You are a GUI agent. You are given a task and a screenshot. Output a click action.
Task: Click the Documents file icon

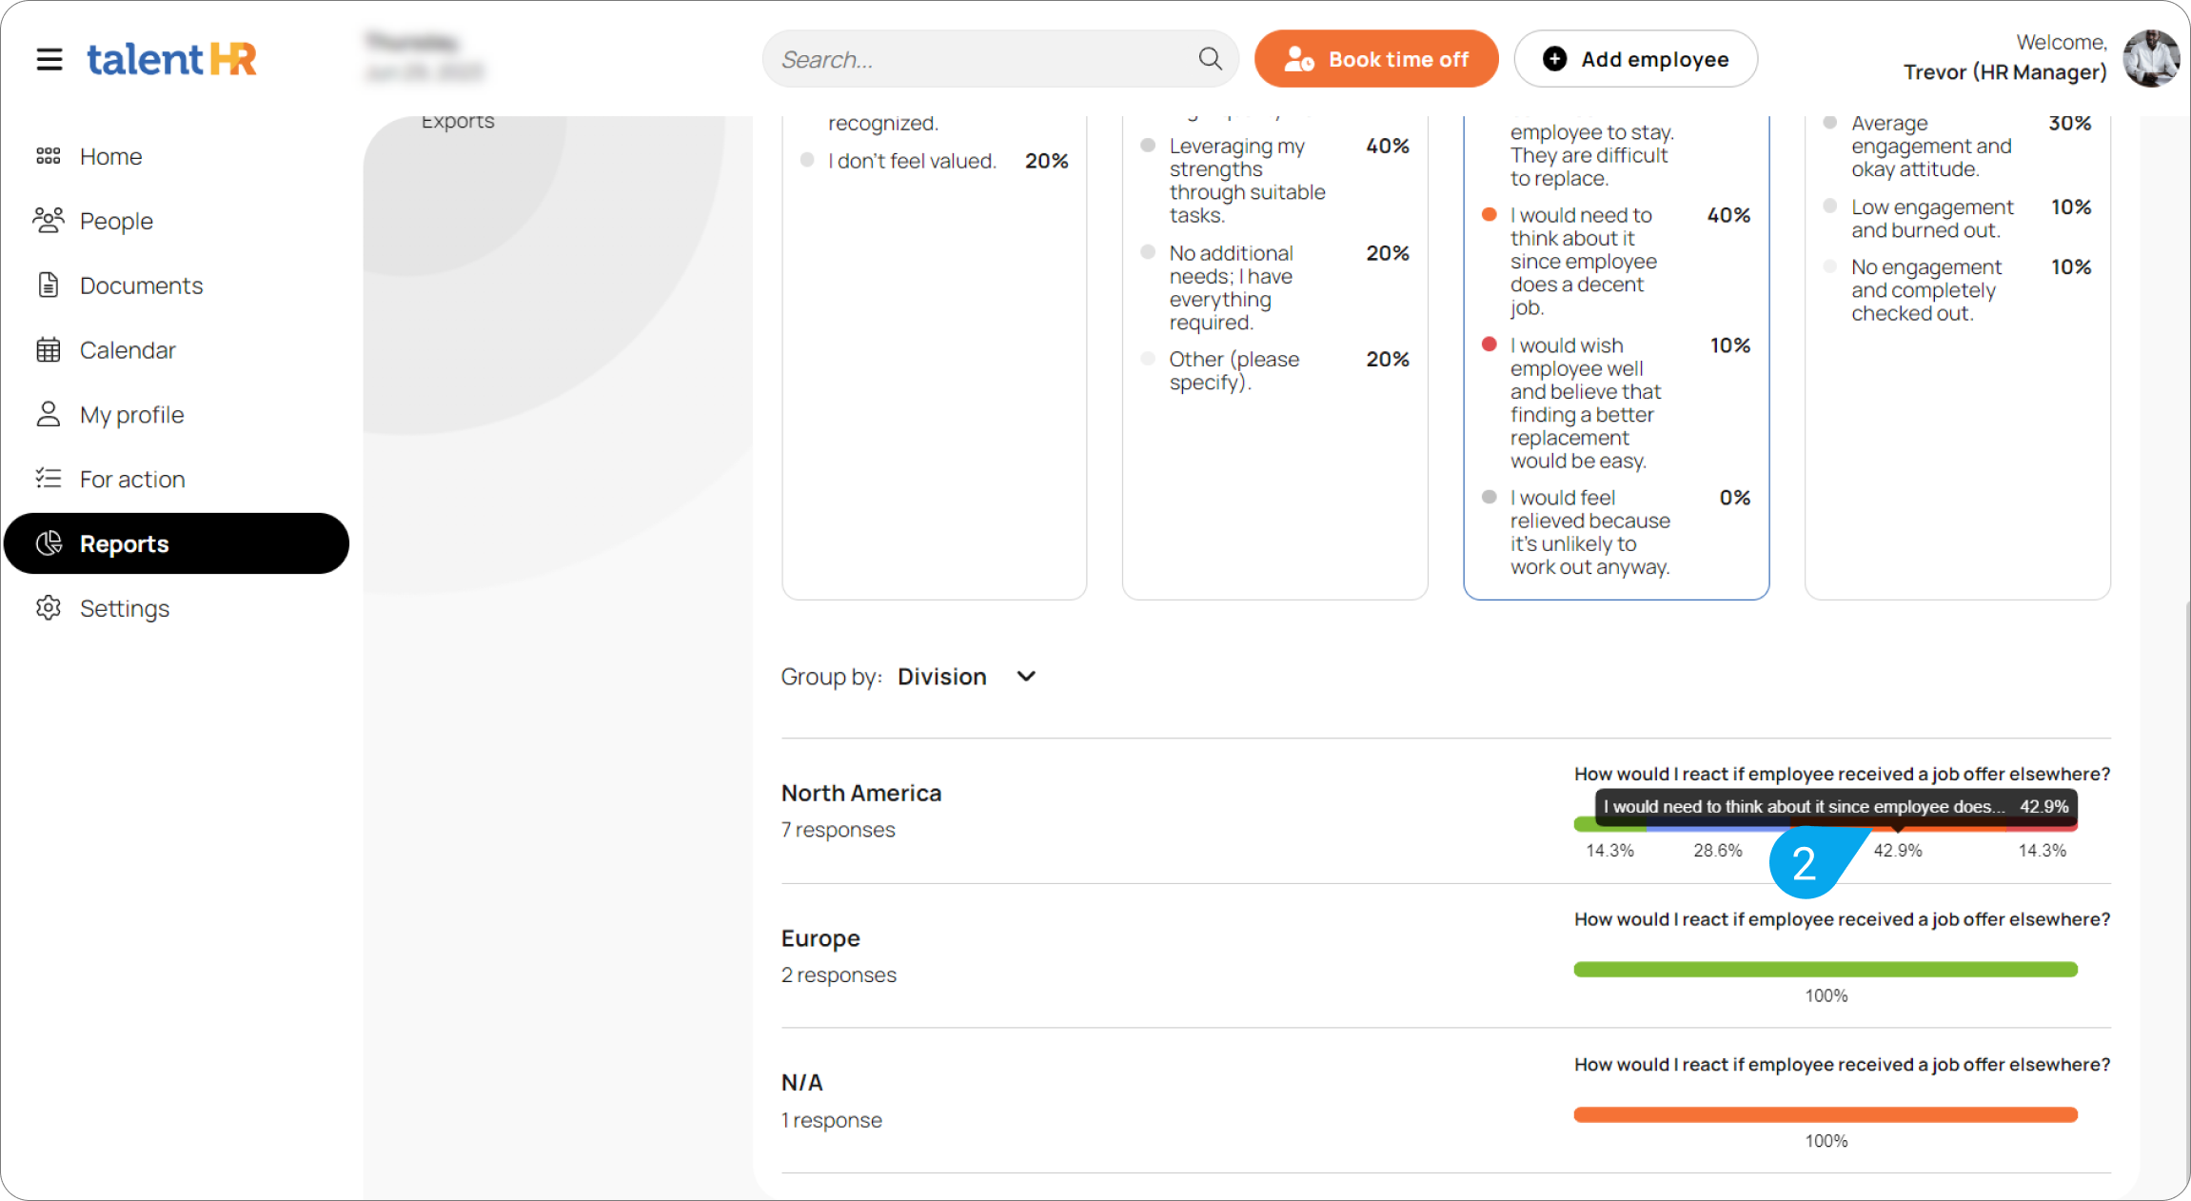point(49,285)
